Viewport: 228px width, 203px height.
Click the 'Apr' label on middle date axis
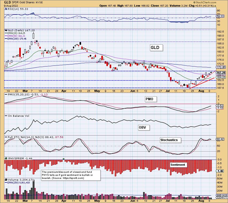coord(64,91)
